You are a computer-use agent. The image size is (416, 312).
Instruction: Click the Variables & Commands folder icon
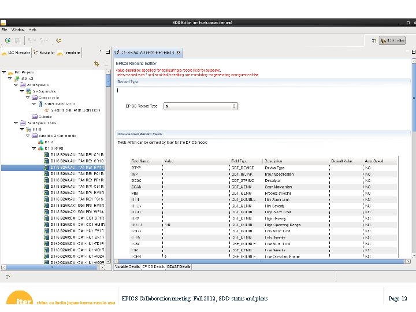pos(35,136)
